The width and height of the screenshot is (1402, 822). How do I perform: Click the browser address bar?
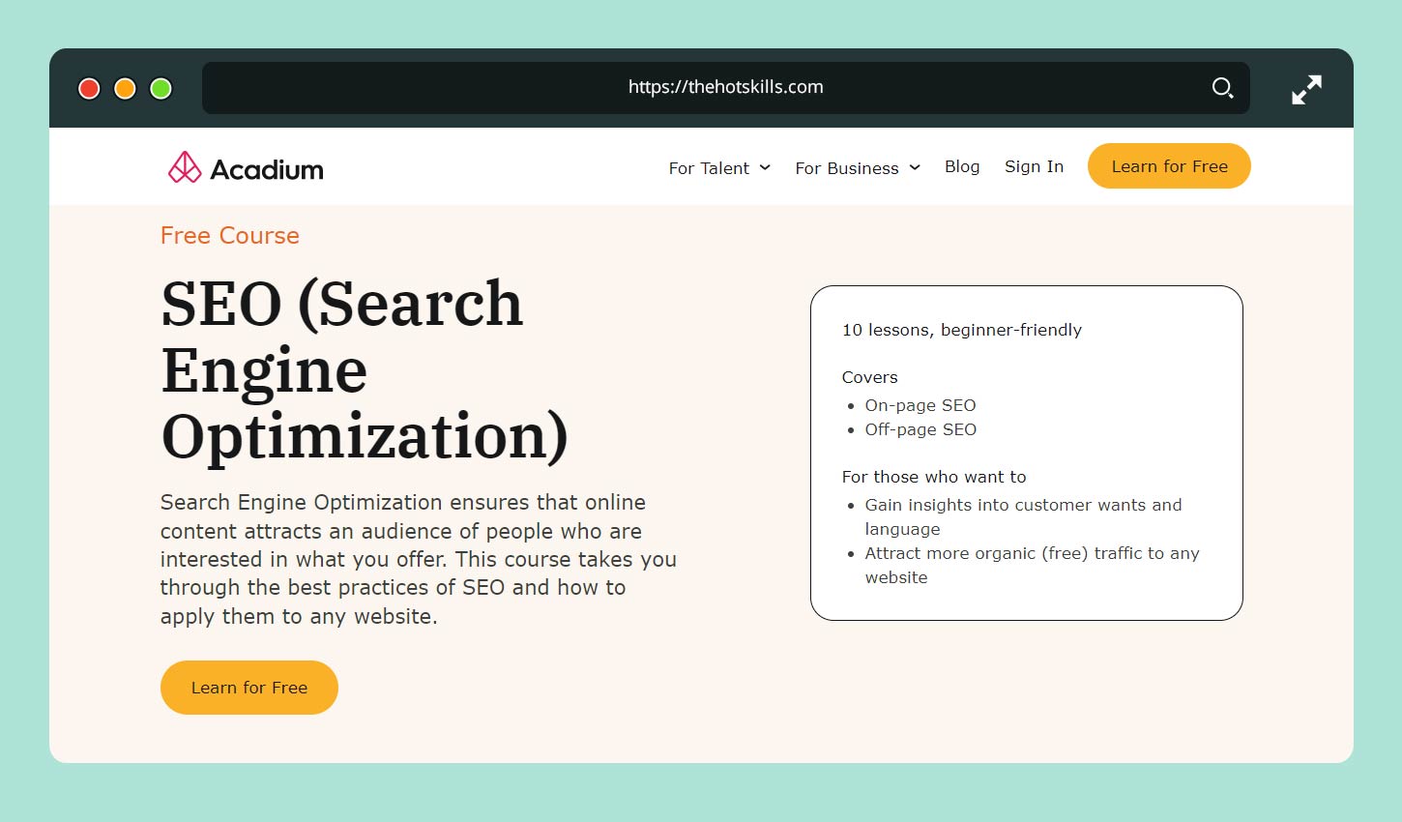[725, 87]
